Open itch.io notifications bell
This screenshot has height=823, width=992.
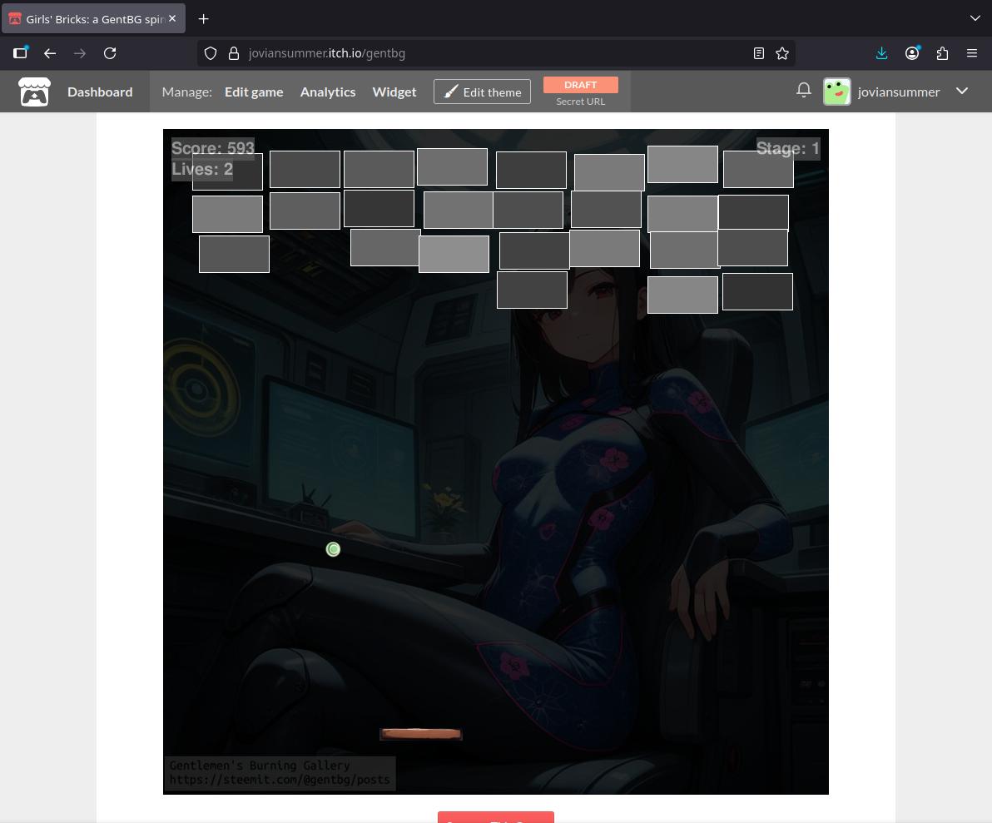803,90
